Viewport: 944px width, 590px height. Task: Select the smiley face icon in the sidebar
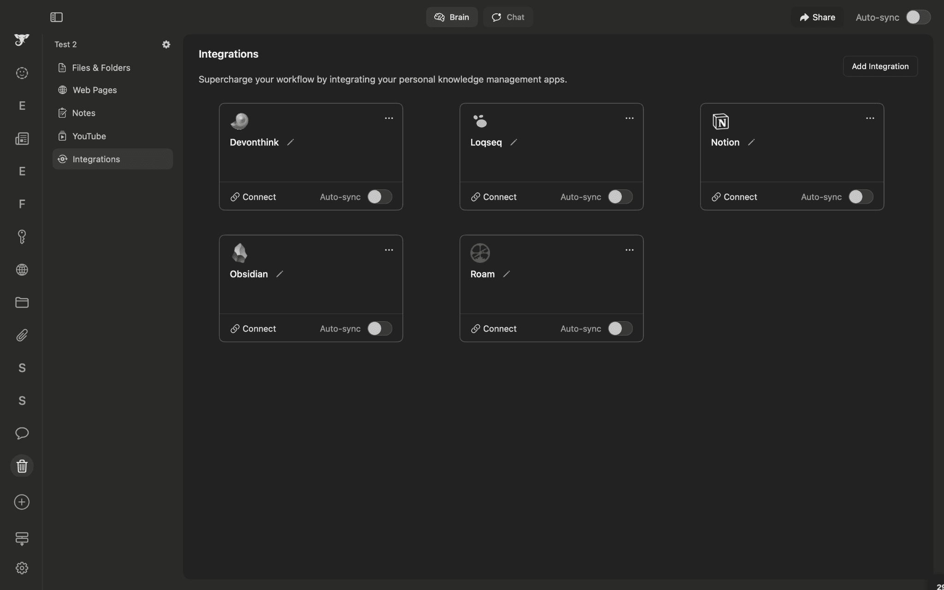[22, 73]
